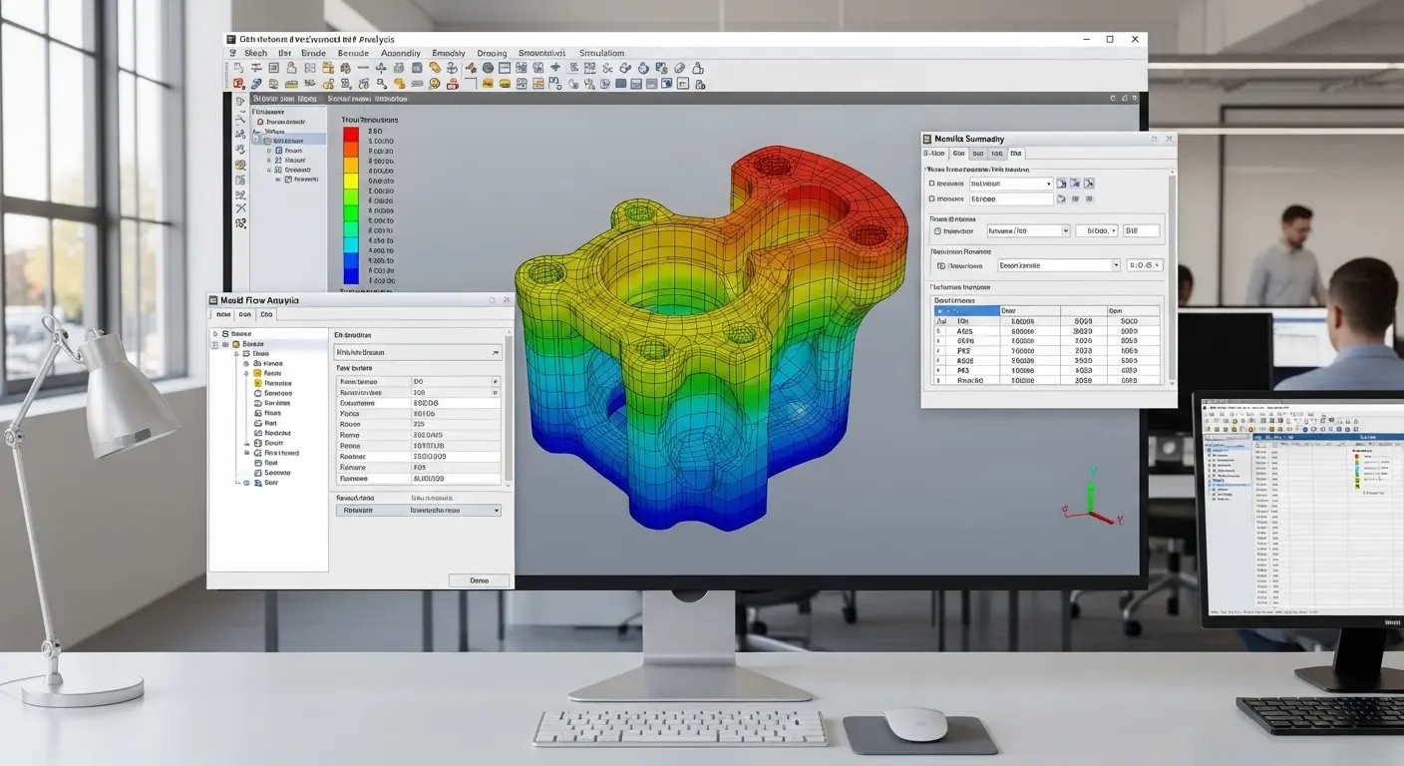Toggle the second checkbox in the Summary panel
The height and width of the screenshot is (766, 1404).
tap(932, 199)
